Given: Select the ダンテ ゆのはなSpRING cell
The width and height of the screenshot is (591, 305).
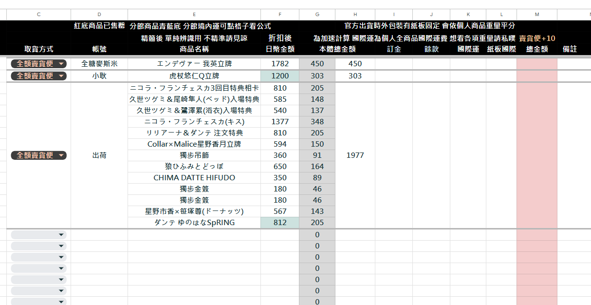Looking at the screenshot, I should 194,223.
